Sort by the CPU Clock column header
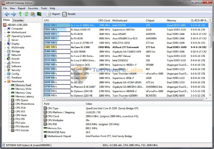 coord(104,20)
